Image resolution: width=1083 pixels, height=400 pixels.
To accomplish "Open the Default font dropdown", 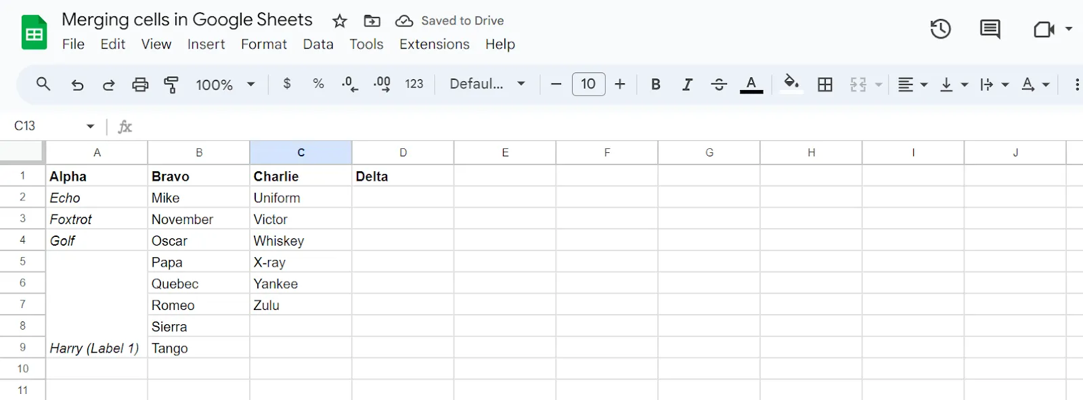I will click(x=487, y=84).
